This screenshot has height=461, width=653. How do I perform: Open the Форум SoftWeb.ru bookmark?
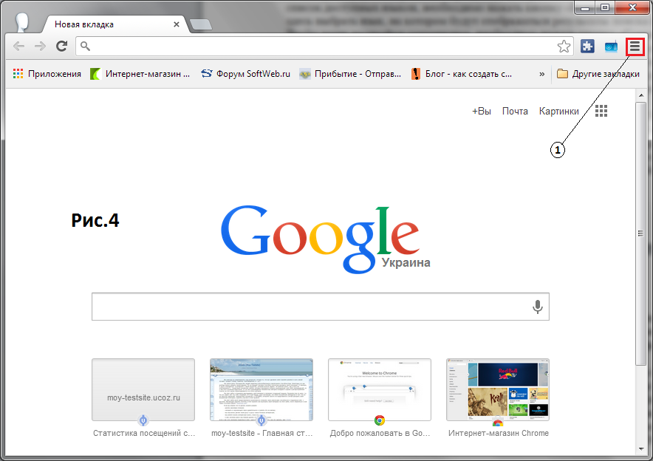[x=245, y=74]
